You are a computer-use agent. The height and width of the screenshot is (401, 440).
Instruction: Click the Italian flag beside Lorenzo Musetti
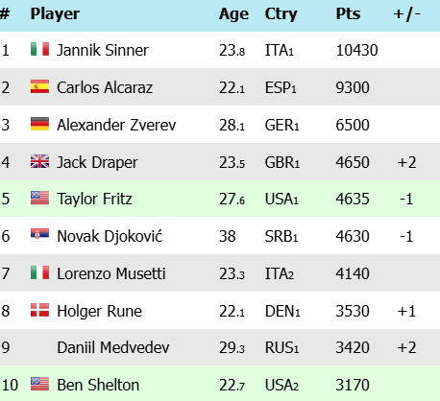point(39,272)
